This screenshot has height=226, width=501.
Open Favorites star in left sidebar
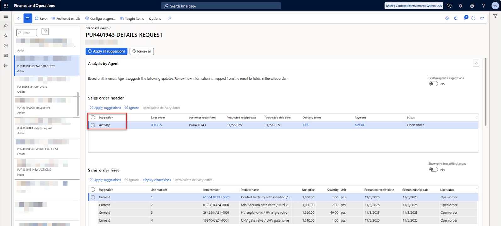[x=6, y=36]
